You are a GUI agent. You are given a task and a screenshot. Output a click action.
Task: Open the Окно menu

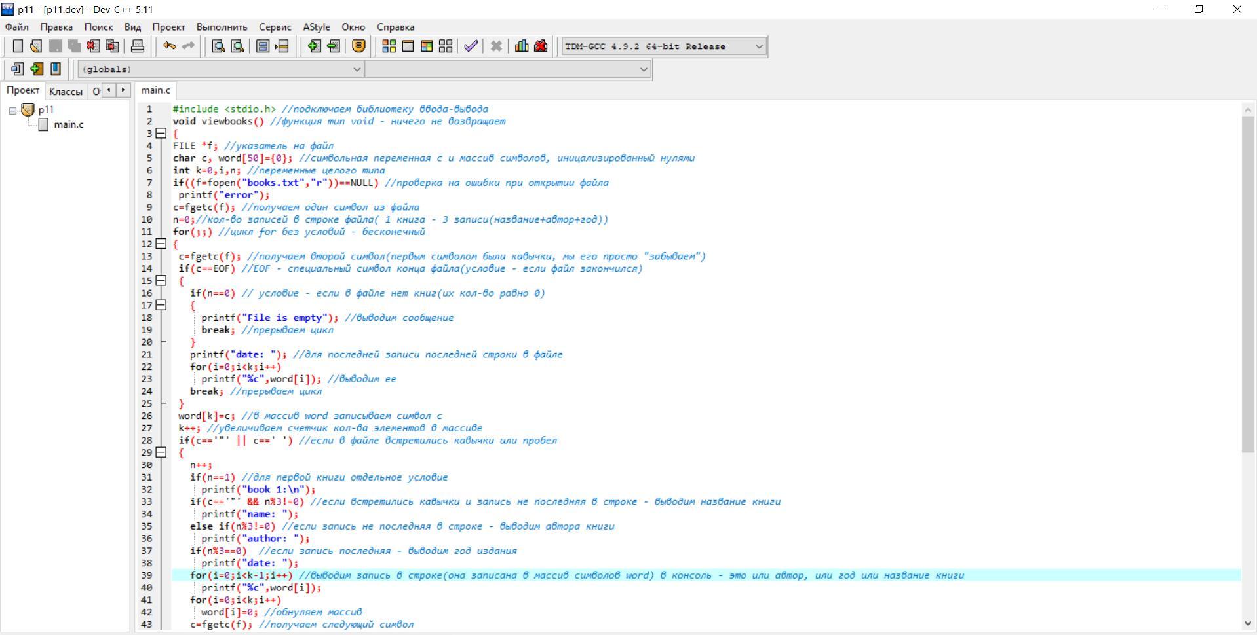pos(353,27)
